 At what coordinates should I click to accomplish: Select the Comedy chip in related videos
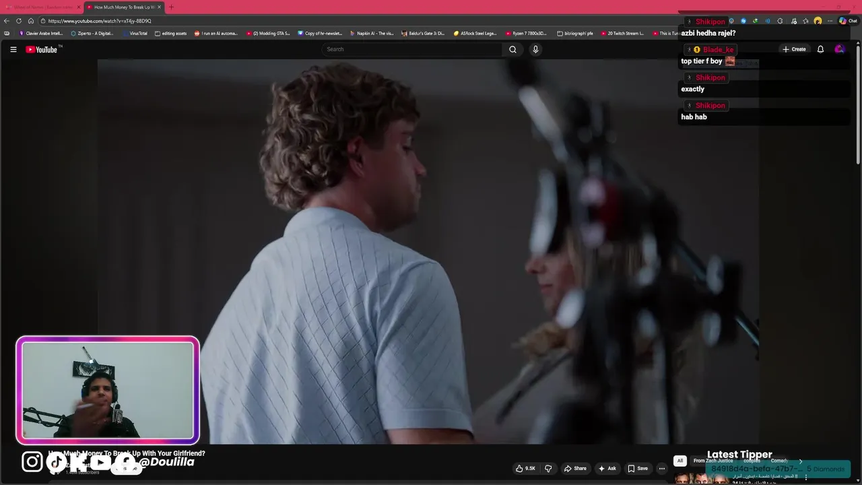779,461
